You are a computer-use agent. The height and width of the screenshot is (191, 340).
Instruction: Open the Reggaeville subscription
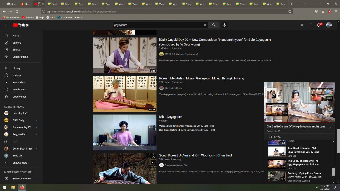coord(21,134)
